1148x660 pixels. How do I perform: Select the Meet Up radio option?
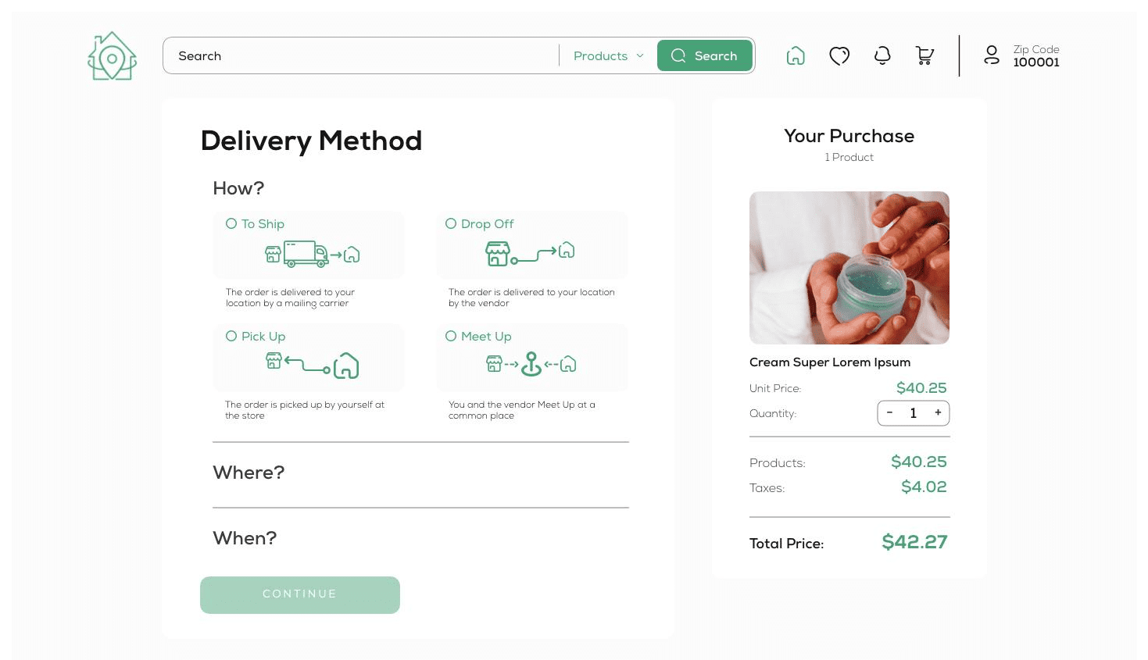click(x=451, y=336)
